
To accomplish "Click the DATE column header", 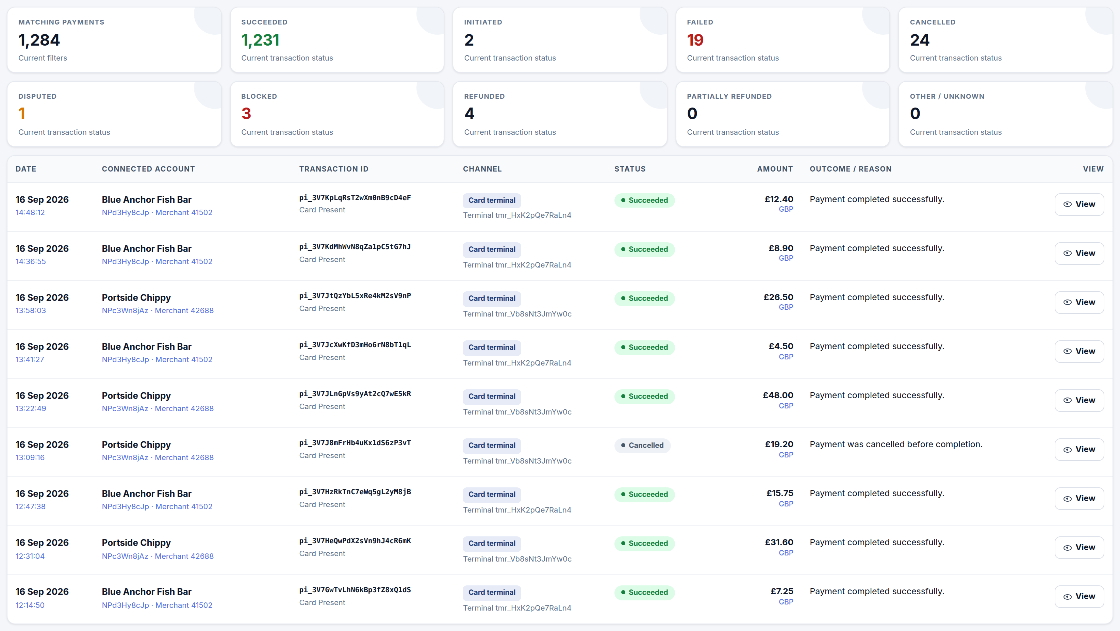I will point(26,169).
